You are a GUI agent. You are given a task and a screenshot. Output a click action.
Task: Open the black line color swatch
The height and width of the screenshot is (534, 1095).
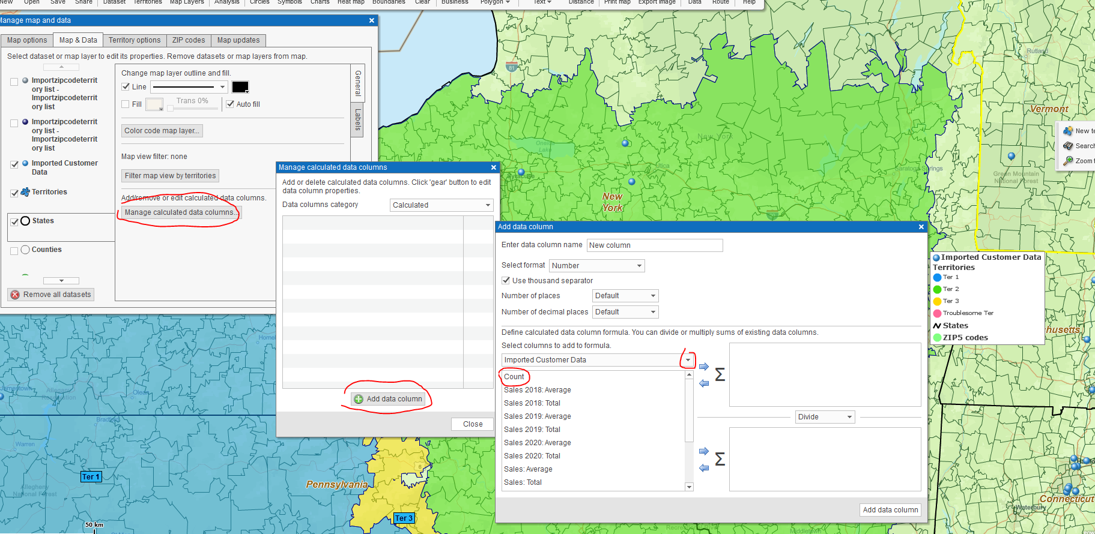coord(240,87)
